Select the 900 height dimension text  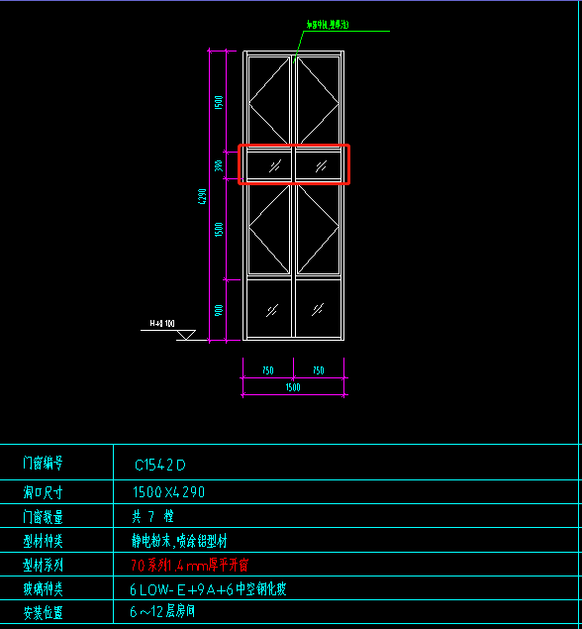219,310
